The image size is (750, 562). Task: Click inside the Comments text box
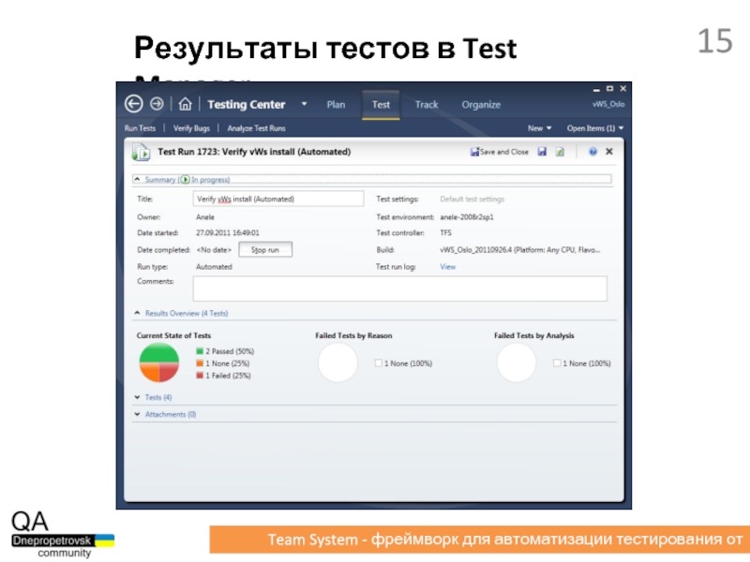pyautogui.click(x=400, y=288)
